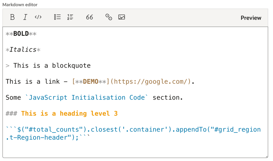Click the code block starting with $("#total_counts")
The image size is (273, 161).
[133, 130]
